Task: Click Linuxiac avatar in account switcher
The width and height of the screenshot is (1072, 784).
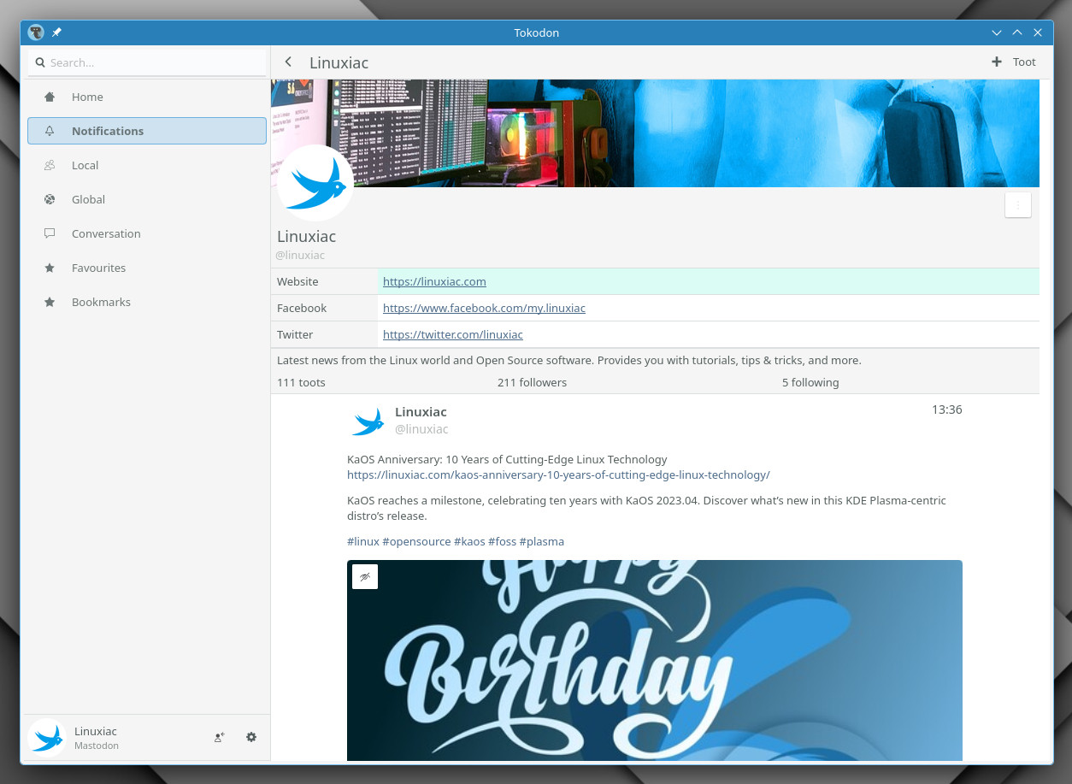Action: (x=47, y=738)
